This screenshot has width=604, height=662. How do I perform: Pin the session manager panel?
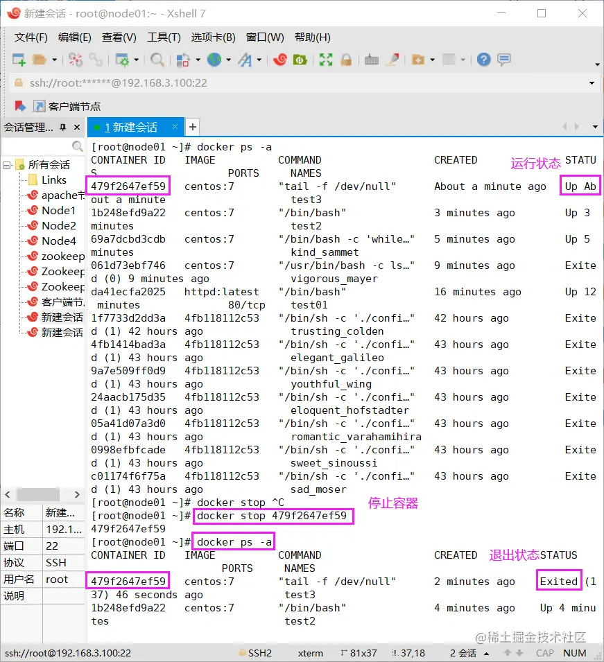(x=62, y=128)
